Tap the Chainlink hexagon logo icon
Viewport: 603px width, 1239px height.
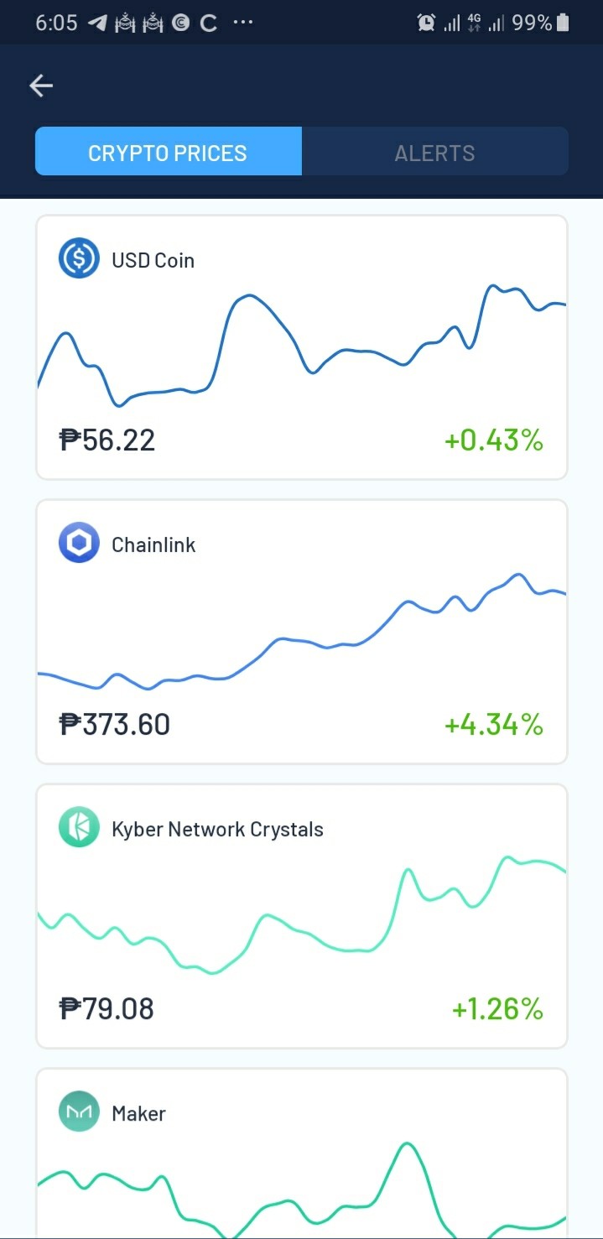(79, 543)
